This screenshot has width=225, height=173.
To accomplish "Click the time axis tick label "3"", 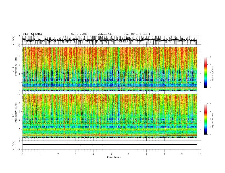I will pyautogui.click(x=76, y=154).
